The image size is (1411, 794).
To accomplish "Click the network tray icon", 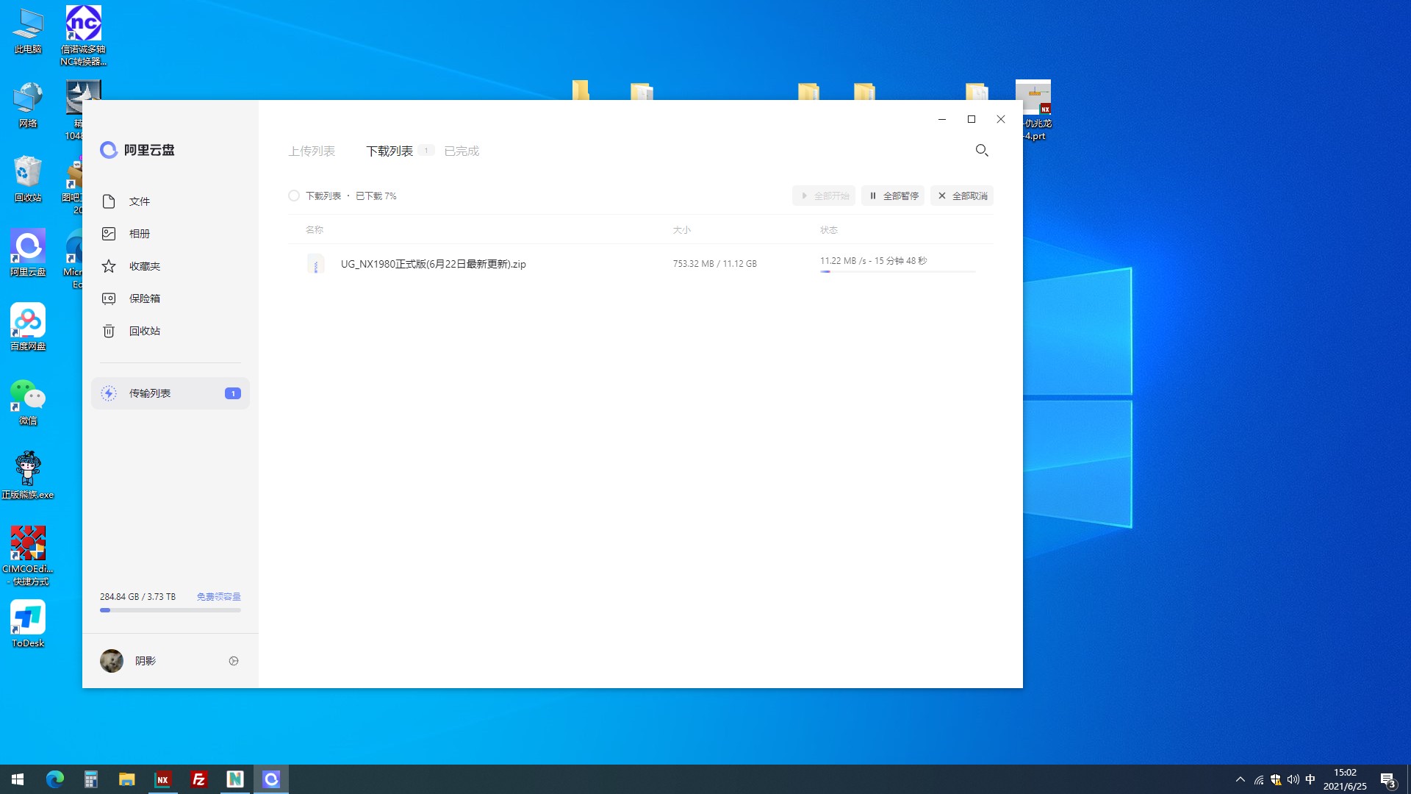I will point(1259,779).
